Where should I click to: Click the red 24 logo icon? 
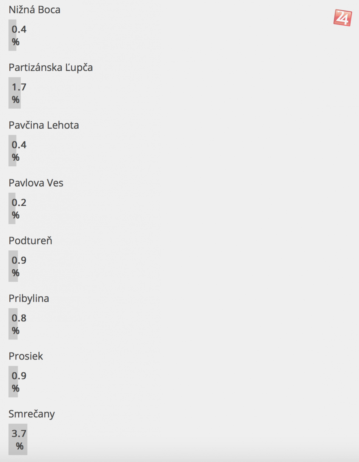[x=342, y=18]
